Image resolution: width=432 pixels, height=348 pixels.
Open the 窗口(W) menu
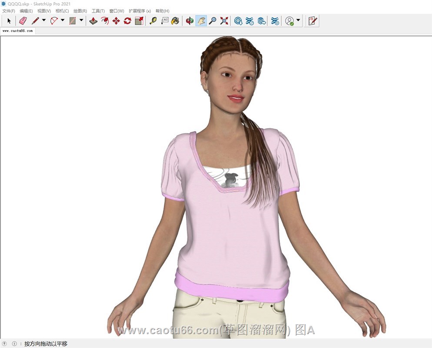tap(116, 11)
